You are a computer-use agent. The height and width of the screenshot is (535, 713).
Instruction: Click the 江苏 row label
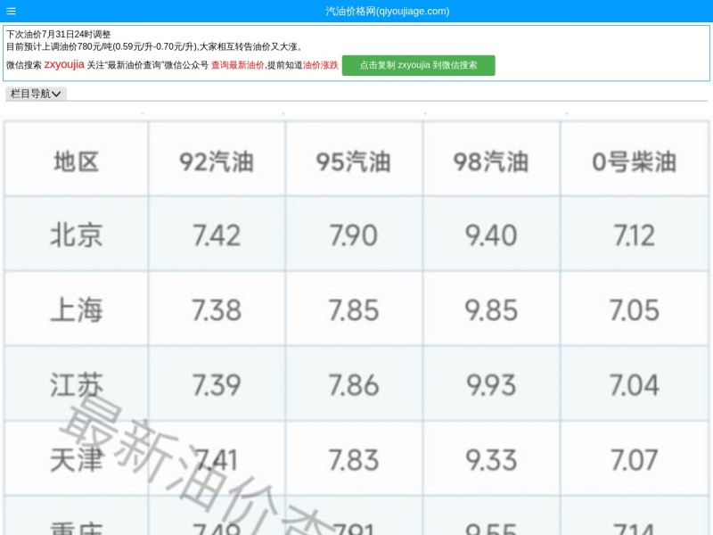pos(77,385)
